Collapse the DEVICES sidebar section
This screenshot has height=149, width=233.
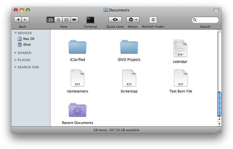(16, 33)
